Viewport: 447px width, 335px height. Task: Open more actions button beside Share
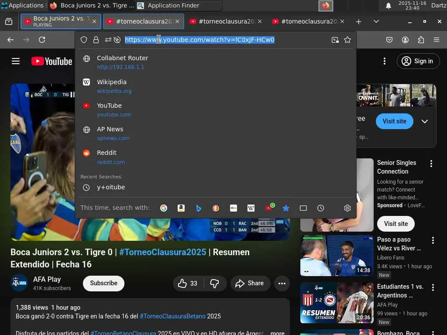282,284
